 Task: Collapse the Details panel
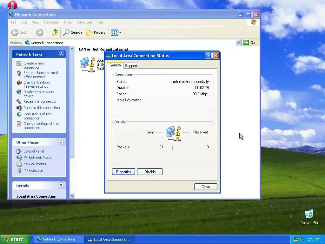click(x=61, y=185)
